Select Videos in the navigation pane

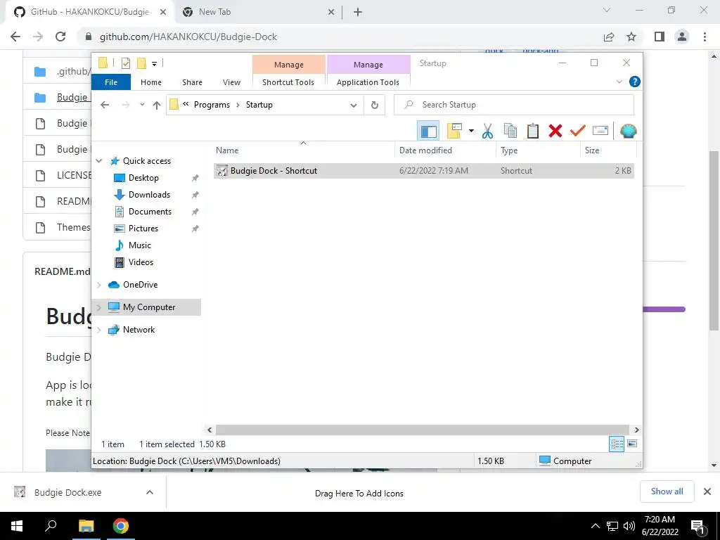tap(141, 262)
